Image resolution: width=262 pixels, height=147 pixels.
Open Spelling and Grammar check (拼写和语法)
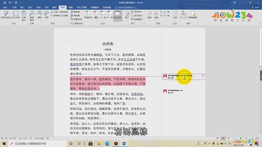click(x=6, y=15)
